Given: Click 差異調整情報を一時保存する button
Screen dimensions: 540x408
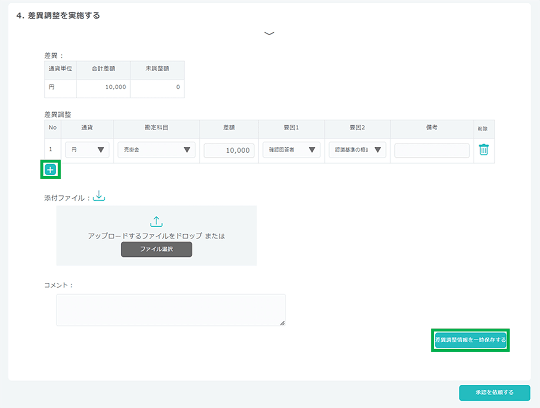Looking at the screenshot, I should click(x=470, y=340).
